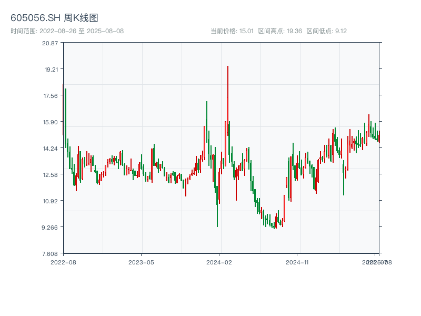Click the y-axis label 9.266
421x316 pixels.
pyautogui.click(x=49, y=228)
